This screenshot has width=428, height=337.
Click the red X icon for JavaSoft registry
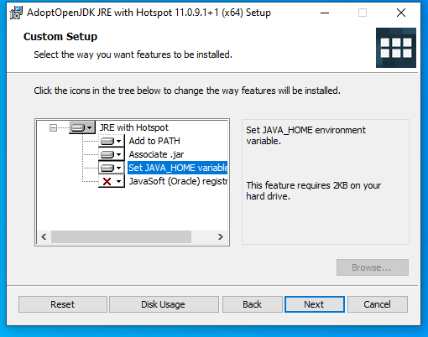[x=107, y=181]
